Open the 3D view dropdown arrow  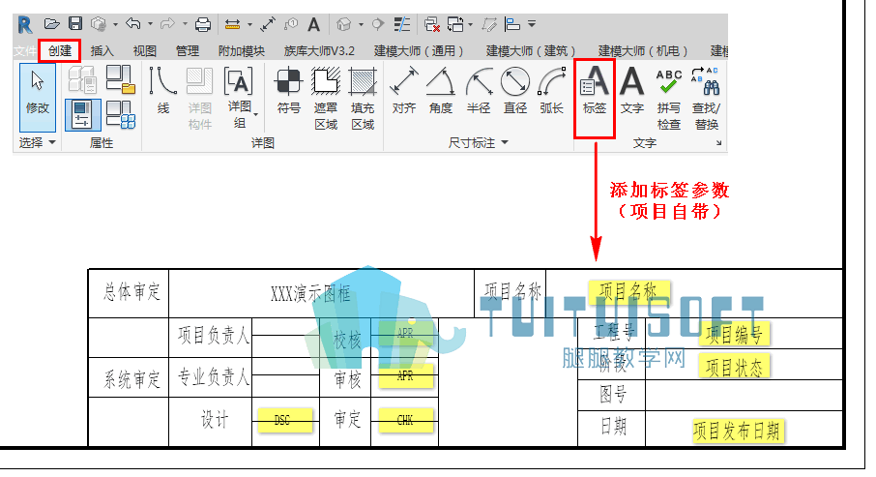[361, 24]
